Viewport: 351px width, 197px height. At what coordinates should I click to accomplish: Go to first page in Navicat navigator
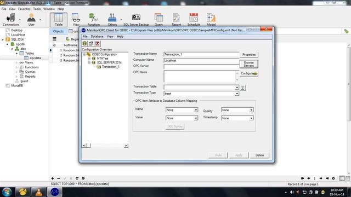(x=302, y=178)
